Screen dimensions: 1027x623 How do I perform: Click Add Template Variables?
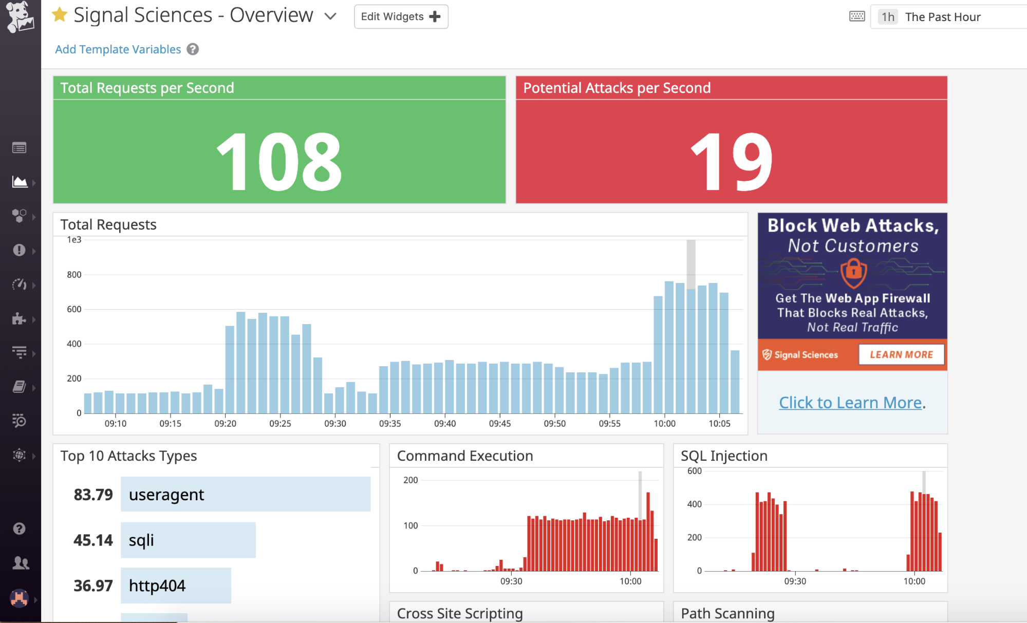point(118,49)
